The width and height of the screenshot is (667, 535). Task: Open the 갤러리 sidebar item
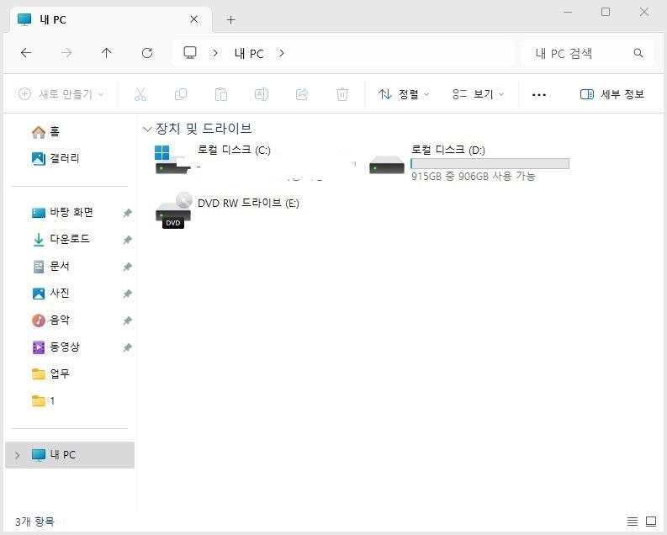pos(64,158)
